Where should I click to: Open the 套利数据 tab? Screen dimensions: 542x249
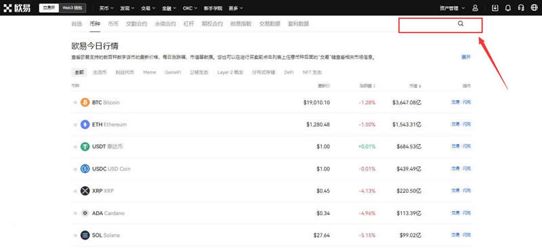tap(298, 24)
